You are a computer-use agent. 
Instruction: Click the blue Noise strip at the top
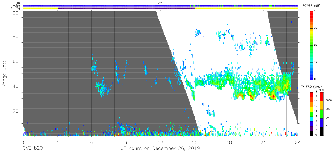[160, 5]
